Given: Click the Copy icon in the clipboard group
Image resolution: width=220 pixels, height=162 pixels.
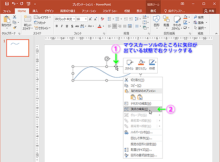Looking at the screenshot, I should click(x=14, y=22).
